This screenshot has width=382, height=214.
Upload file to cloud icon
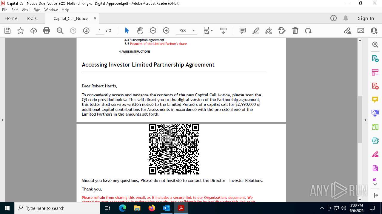[34, 31]
